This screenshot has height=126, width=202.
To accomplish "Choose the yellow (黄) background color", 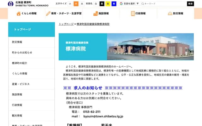I will coord(108,4).
